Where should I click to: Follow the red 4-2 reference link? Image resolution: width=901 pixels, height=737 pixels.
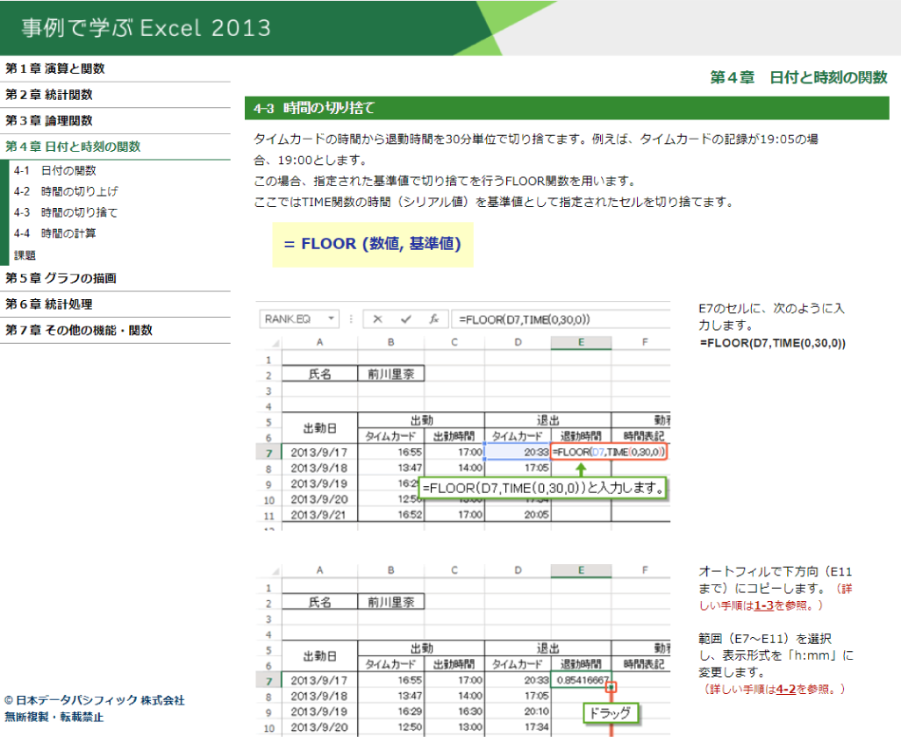[785, 689]
